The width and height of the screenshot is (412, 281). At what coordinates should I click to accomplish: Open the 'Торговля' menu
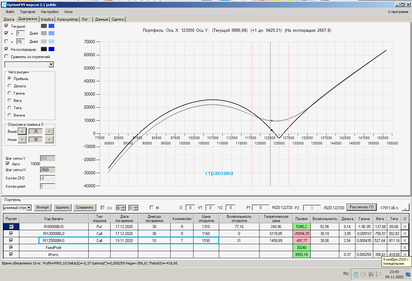(x=28, y=12)
